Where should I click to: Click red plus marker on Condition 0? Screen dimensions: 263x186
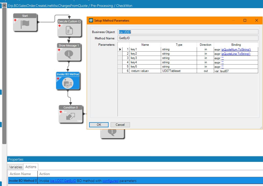61,112
